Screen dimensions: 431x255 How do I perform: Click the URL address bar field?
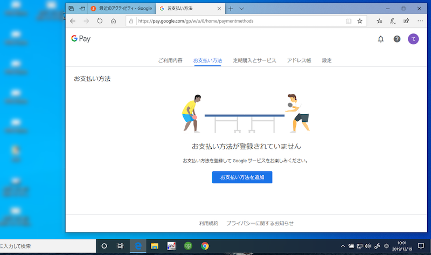pos(237,22)
